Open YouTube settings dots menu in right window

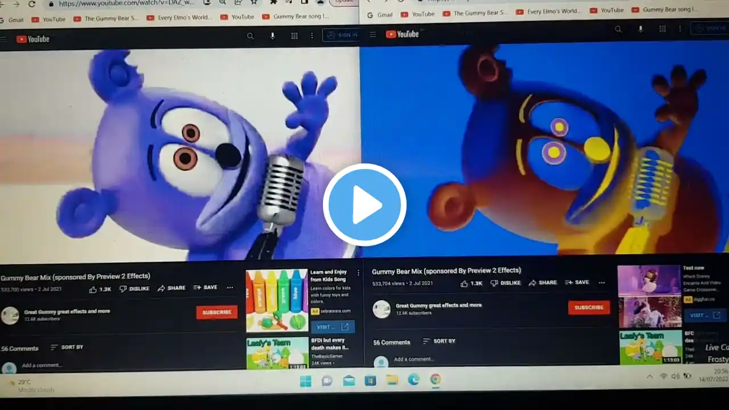(679, 28)
